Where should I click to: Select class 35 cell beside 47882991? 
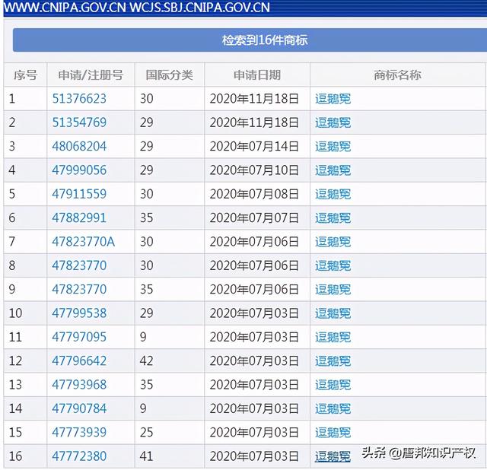170,218
